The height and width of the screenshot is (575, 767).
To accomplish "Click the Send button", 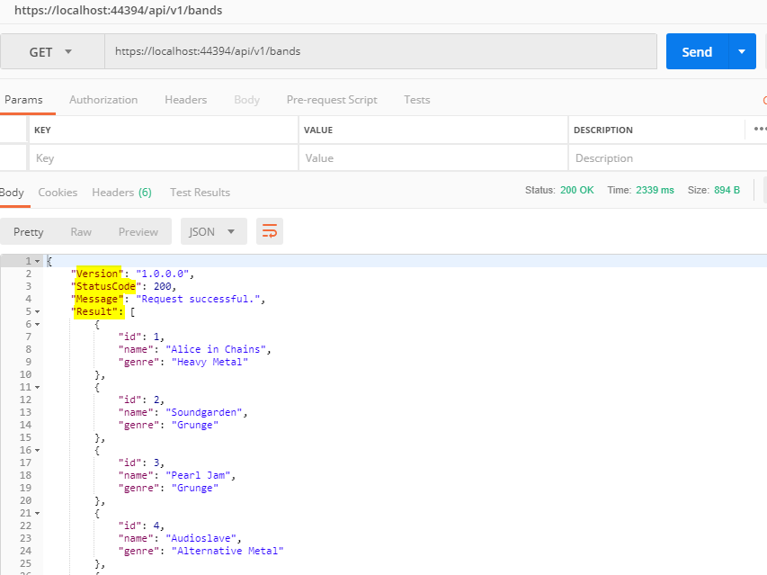I will click(x=697, y=51).
